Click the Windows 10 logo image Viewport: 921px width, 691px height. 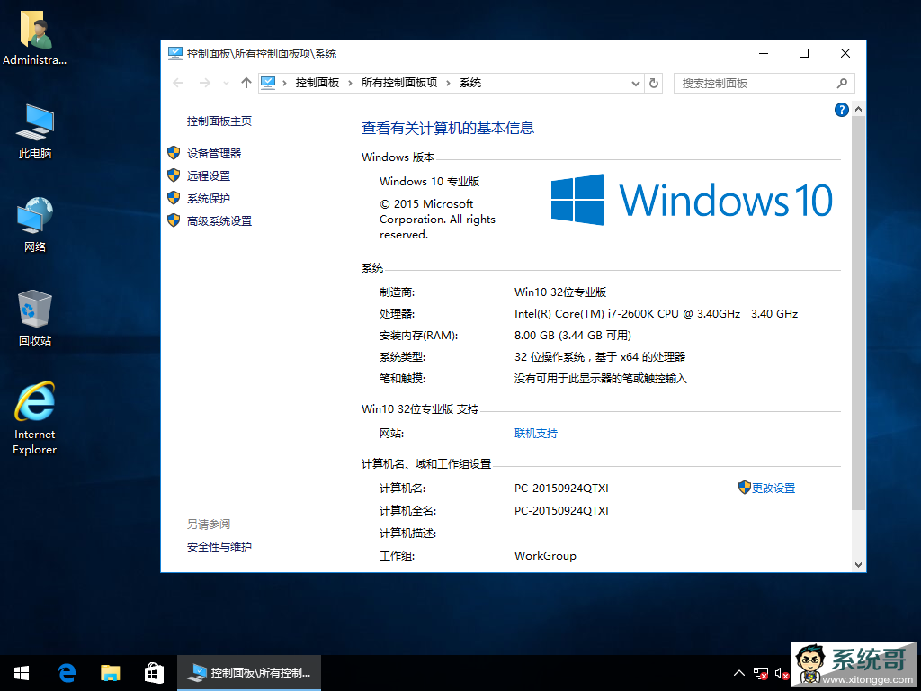click(692, 200)
